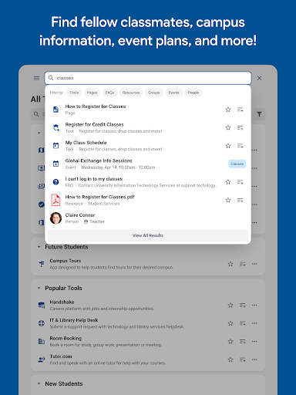Filter results by Tools chip
Screen dimensions: 296x395
74,93
